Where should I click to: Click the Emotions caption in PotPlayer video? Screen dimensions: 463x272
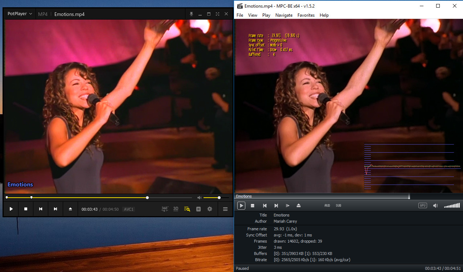(x=20, y=184)
